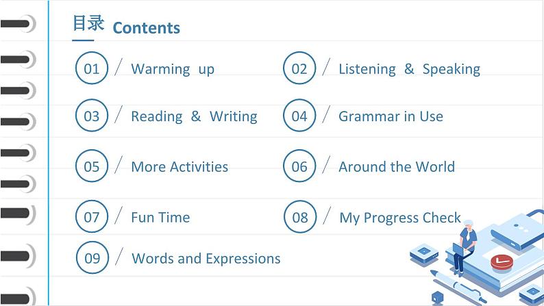This screenshot has width=544, height=306.
Task: Click the 02 circle number icon
Action: click(299, 68)
